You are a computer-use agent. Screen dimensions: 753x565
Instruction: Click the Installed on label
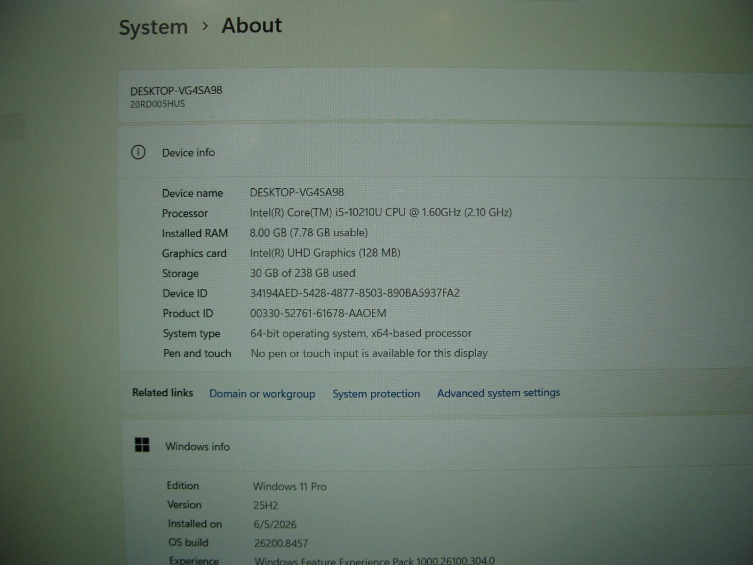click(x=195, y=524)
